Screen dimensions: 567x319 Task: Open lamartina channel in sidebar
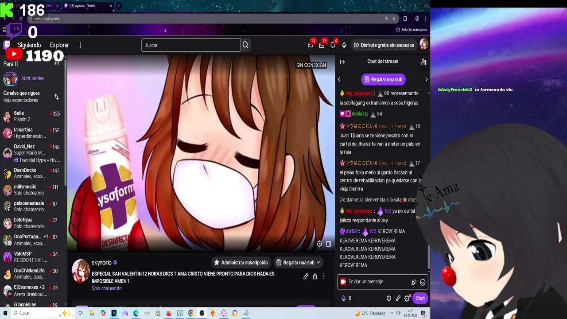tap(32, 133)
